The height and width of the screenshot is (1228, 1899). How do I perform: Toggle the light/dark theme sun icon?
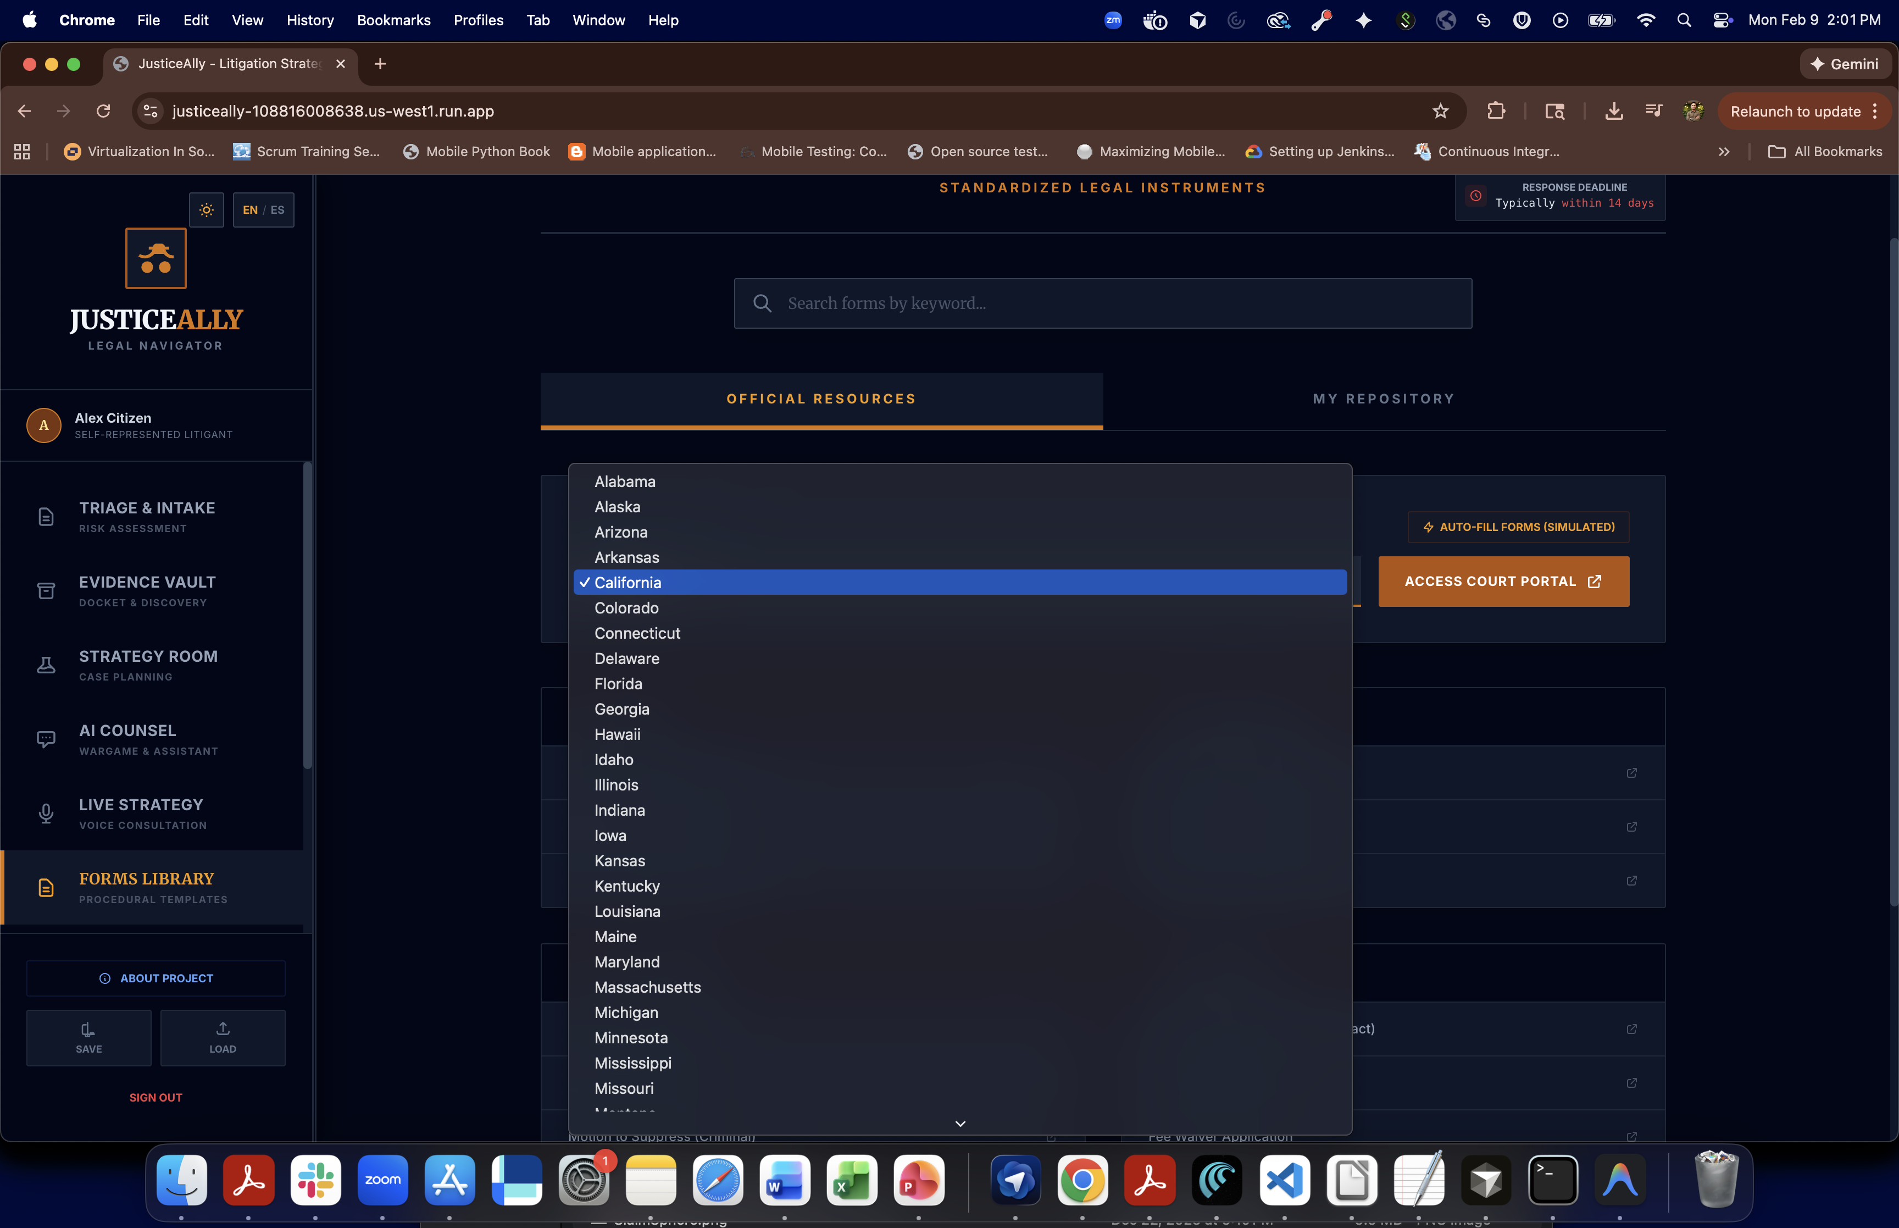coord(207,210)
